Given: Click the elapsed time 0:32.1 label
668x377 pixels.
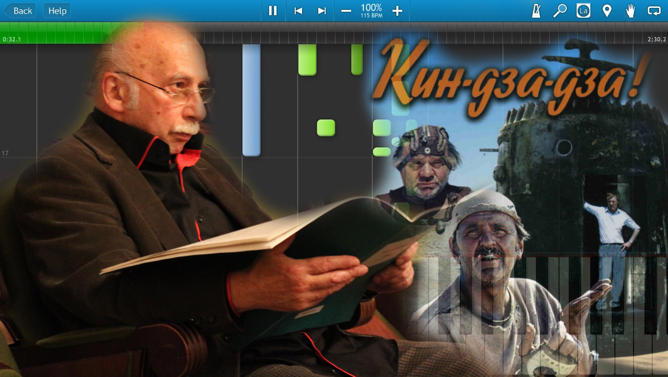Looking at the screenshot, I should pyautogui.click(x=12, y=39).
